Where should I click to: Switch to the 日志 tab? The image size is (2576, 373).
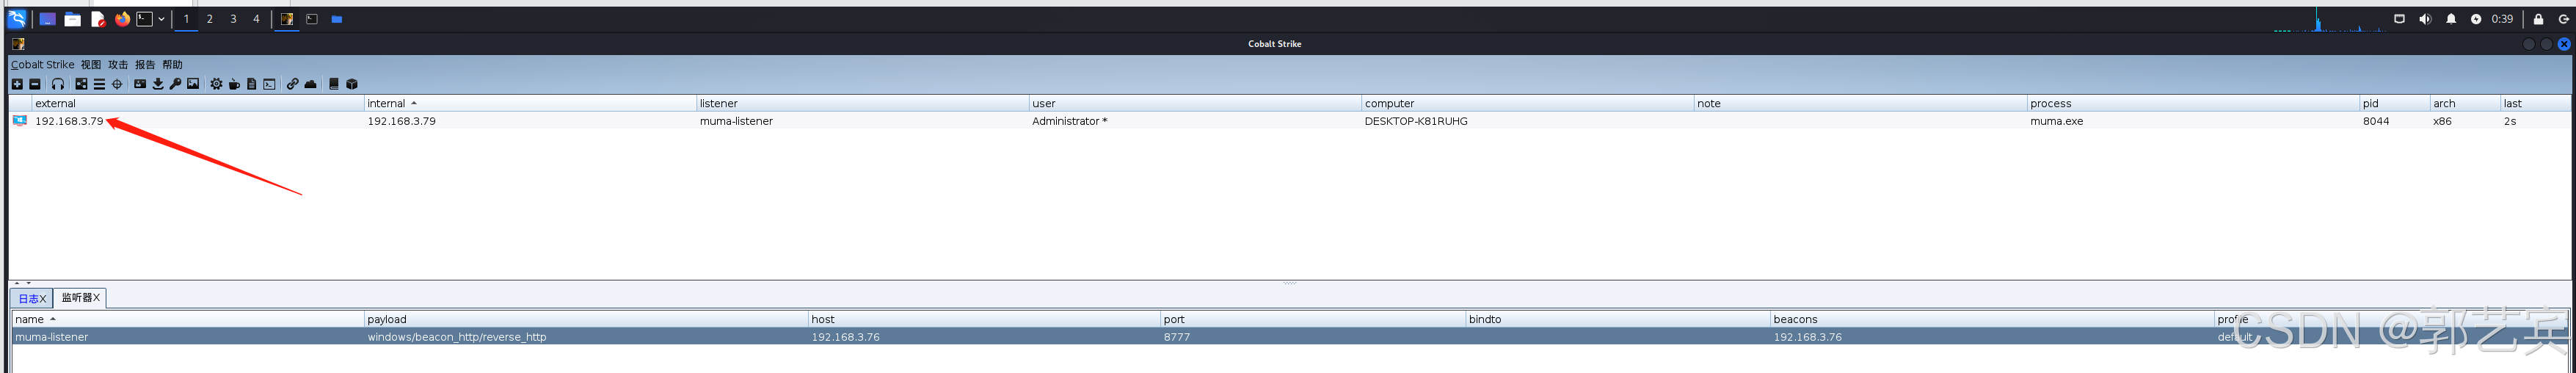[x=32, y=298]
